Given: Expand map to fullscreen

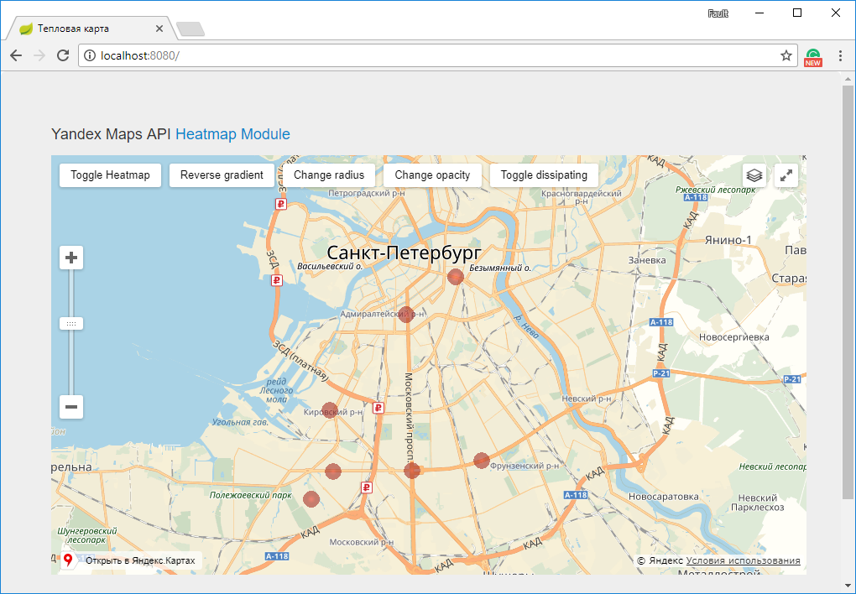Looking at the screenshot, I should [786, 175].
